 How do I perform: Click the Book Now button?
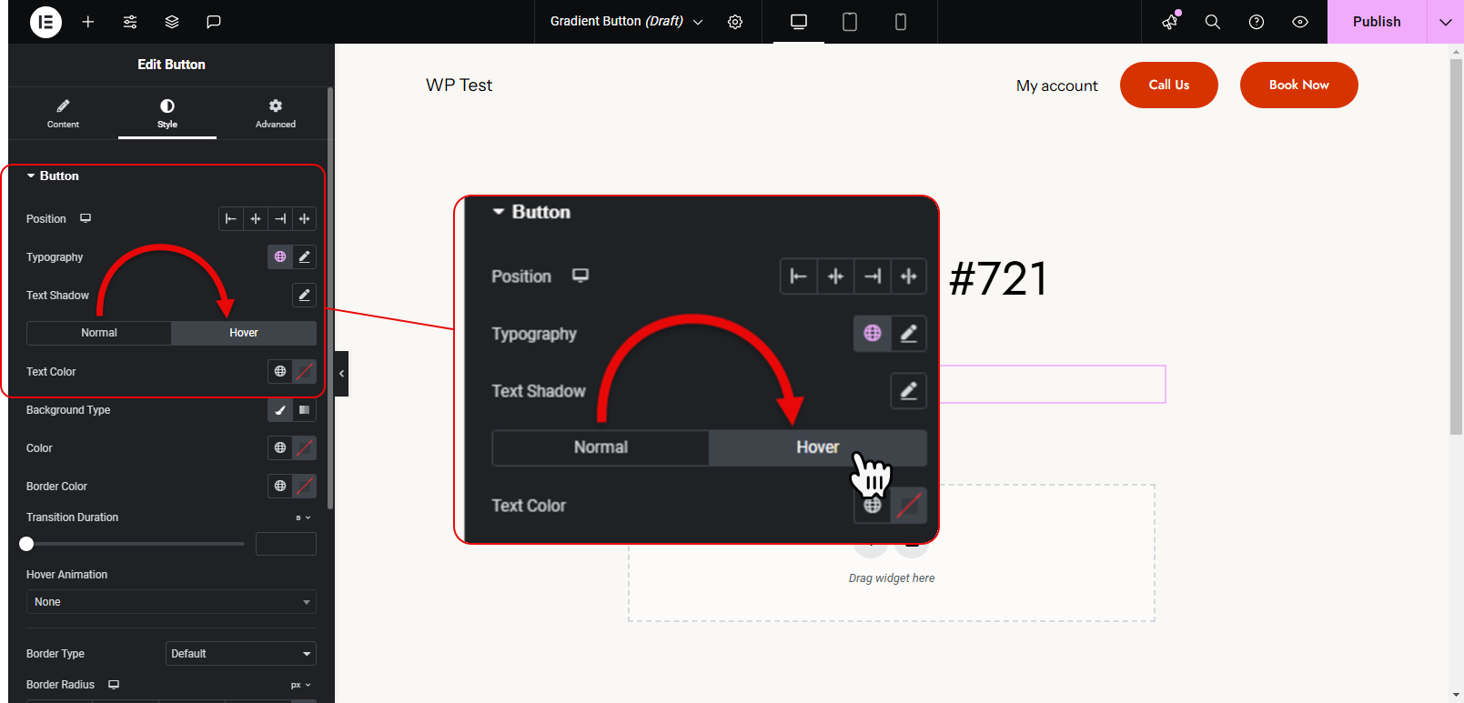pyautogui.click(x=1299, y=85)
